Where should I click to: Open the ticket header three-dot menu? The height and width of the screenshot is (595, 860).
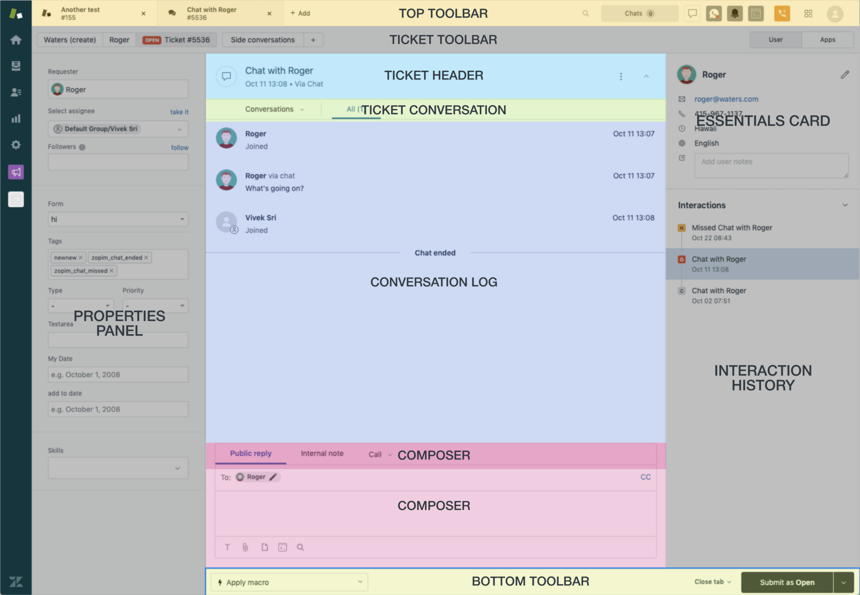621,77
